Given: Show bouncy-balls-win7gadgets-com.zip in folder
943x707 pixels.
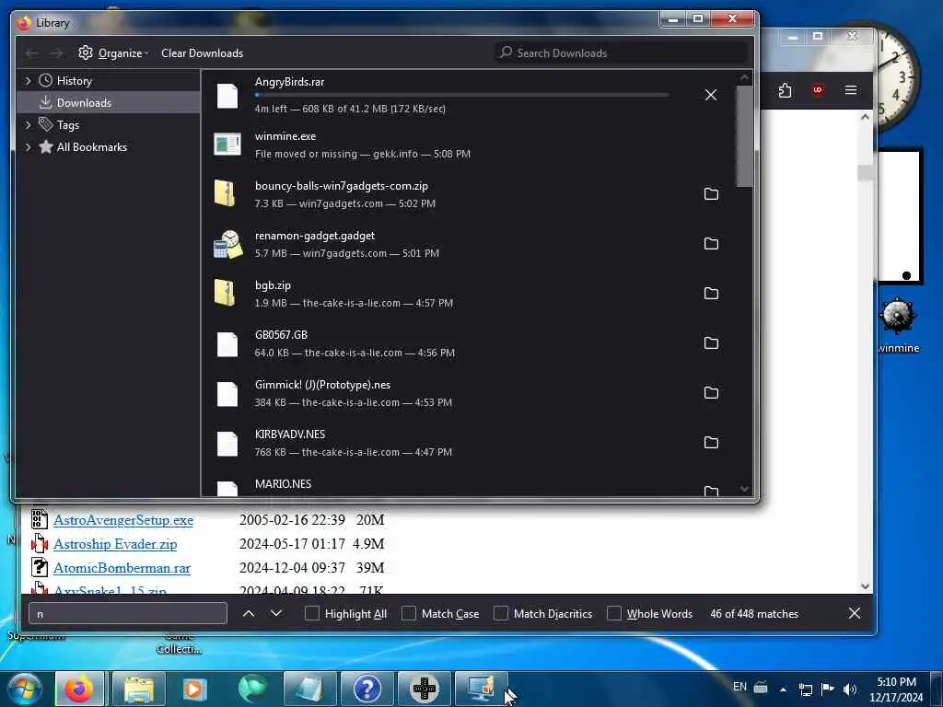Looking at the screenshot, I should pyautogui.click(x=711, y=193).
